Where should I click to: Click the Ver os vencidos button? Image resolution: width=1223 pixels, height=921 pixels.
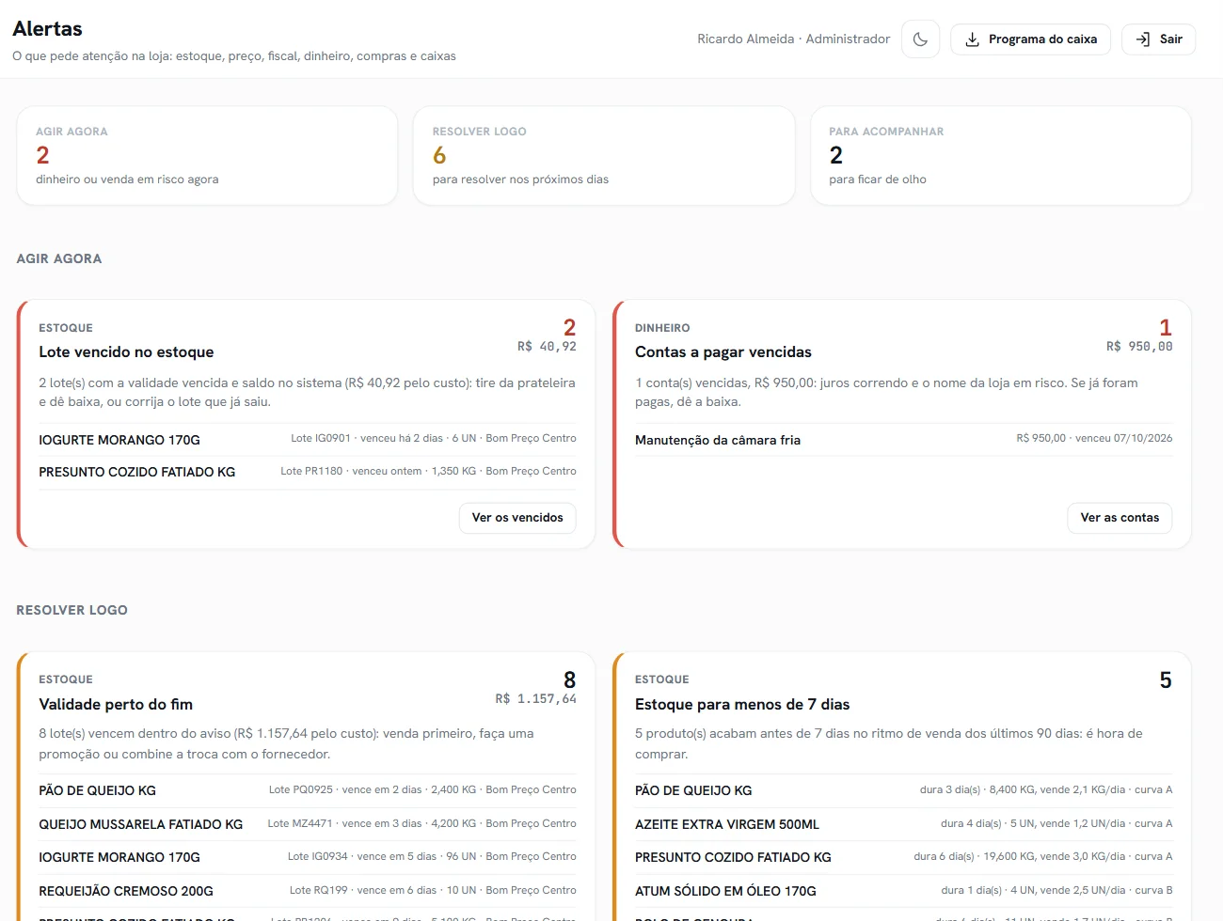517,518
